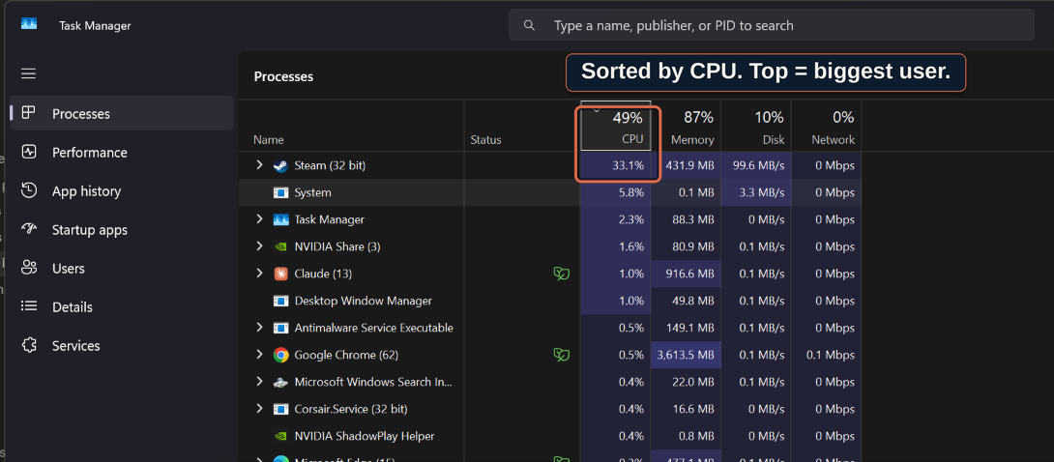Click the 33.1% CPU value for Steam
1054x462 pixels.
[x=628, y=165]
